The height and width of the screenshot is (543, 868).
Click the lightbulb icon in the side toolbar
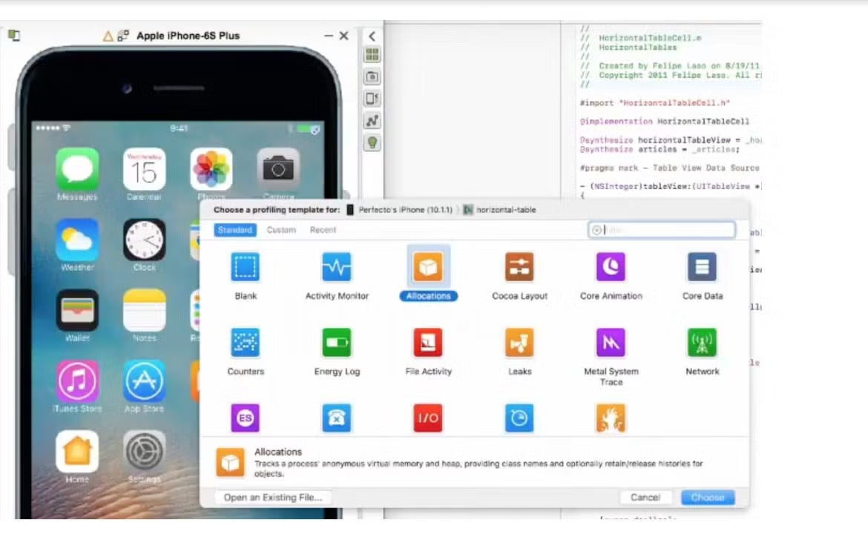pos(372,143)
